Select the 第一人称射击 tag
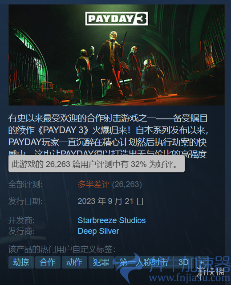This screenshot has height=285, width=231. click(x=143, y=262)
